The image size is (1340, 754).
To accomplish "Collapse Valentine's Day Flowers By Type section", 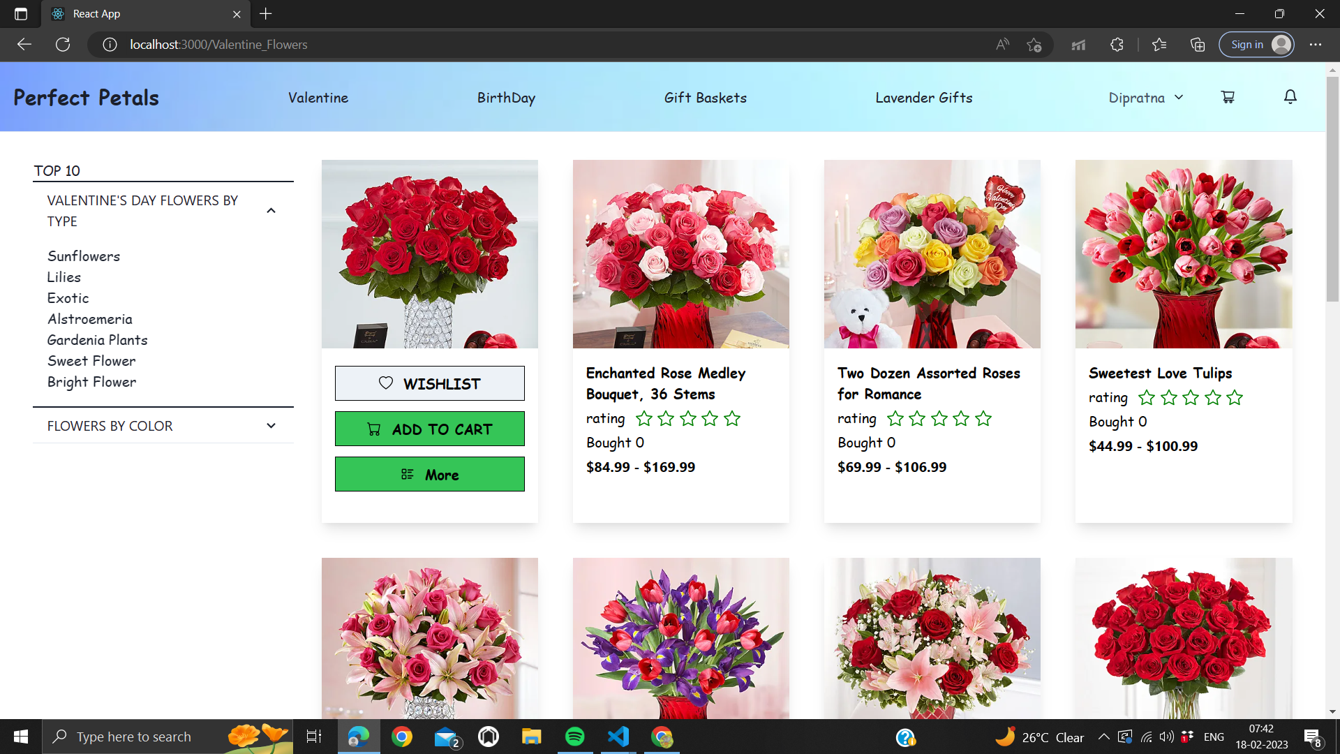I will click(x=271, y=211).
